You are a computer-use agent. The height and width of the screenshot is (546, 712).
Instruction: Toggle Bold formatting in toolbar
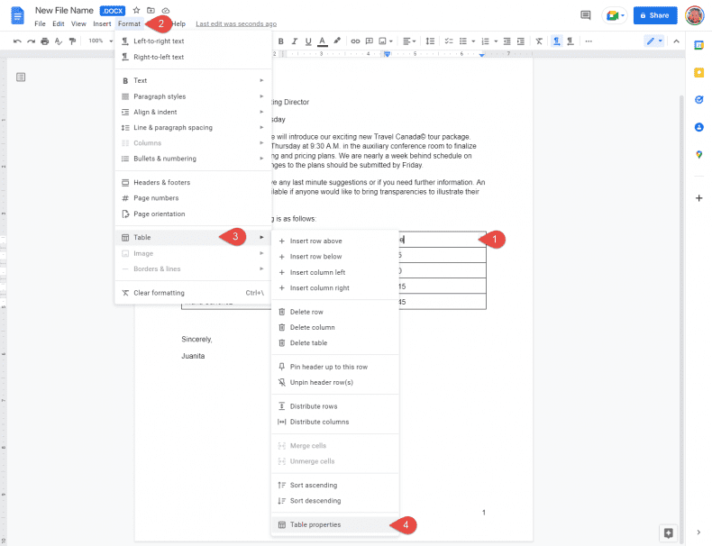(x=281, y=41)
